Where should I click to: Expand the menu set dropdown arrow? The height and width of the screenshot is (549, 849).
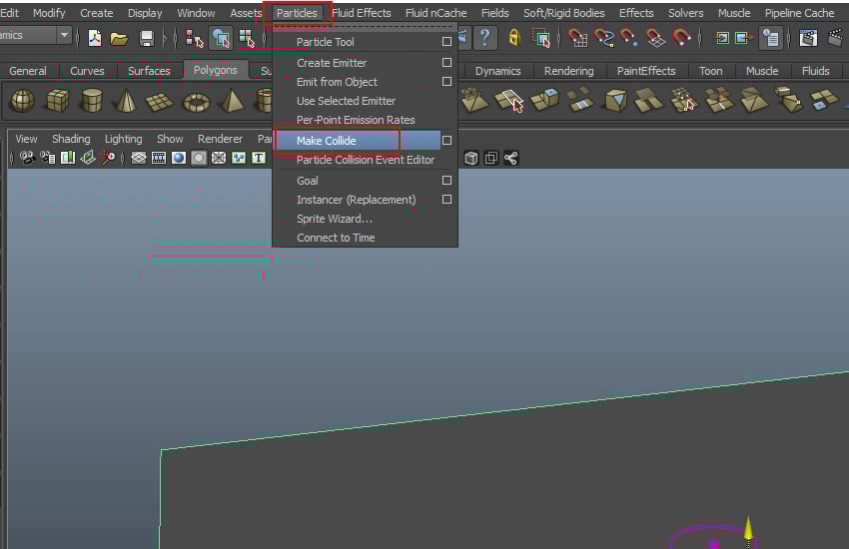(x=64, y=36)
